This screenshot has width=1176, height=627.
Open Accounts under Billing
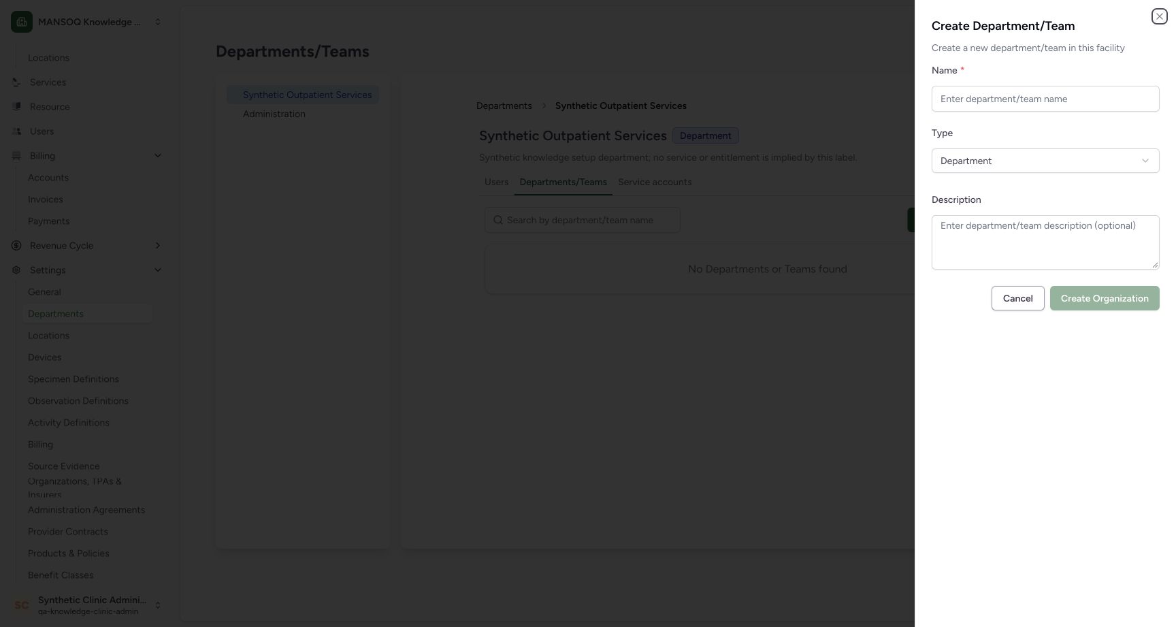tap(48, 178)
